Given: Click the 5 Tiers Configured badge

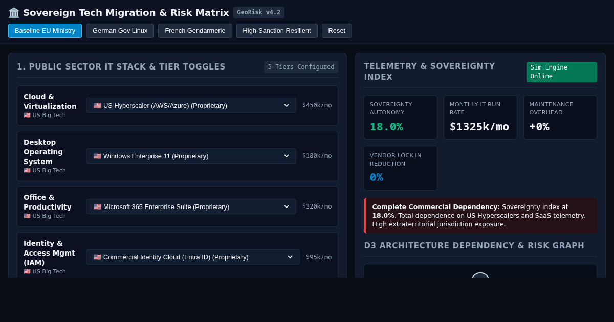Looking at the screenshot, I should pyautogui.click(x=301, y=67).
